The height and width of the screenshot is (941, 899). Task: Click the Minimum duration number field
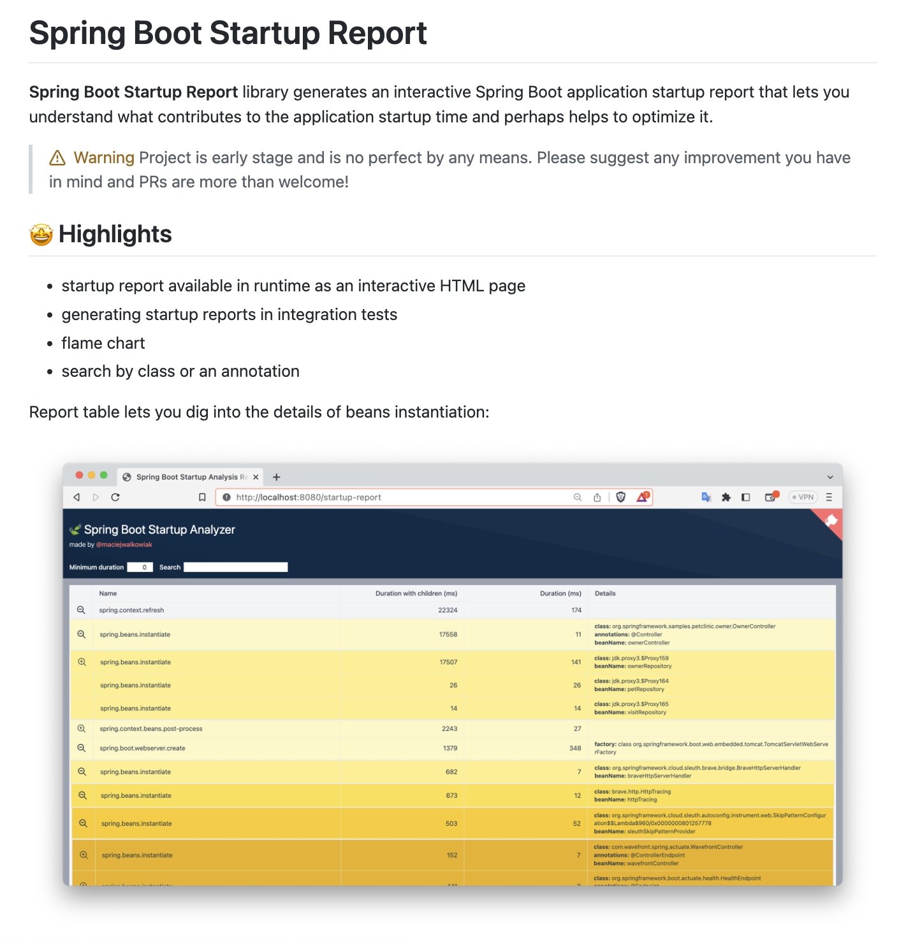coord(140,567)
